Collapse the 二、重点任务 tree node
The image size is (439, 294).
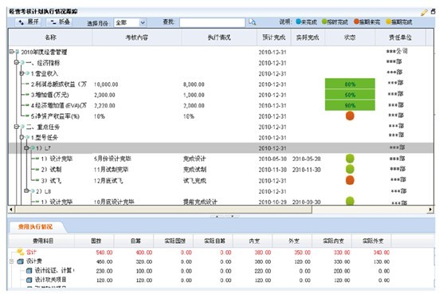coord(17,127)
